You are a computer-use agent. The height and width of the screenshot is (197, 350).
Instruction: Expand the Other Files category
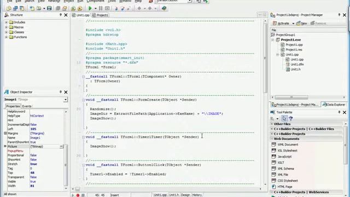272,124
